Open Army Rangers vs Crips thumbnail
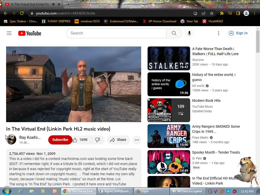 pos(169,136)
